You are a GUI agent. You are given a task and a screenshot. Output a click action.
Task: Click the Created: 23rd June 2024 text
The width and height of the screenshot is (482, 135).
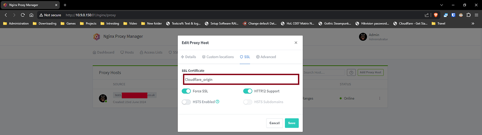(x=129, y=102)
